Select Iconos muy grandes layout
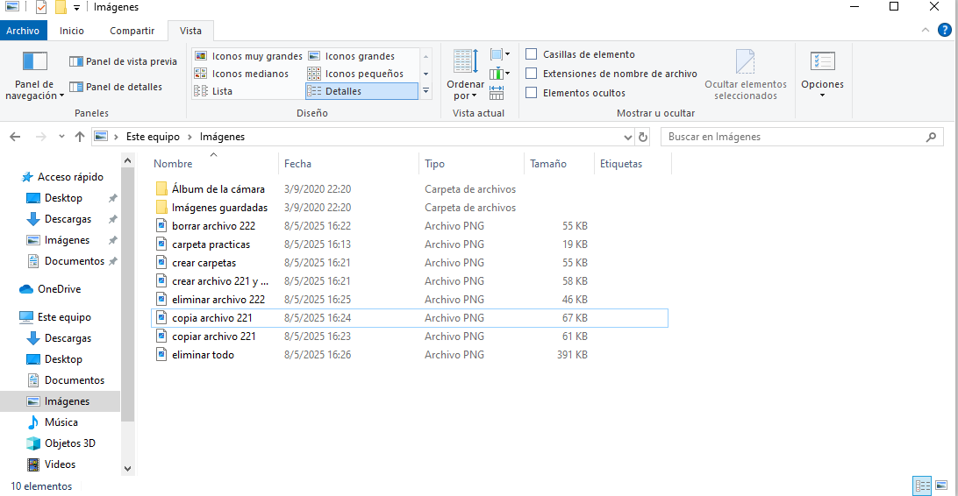The height and width of the screenshot is (496, 958). point(248,56)
